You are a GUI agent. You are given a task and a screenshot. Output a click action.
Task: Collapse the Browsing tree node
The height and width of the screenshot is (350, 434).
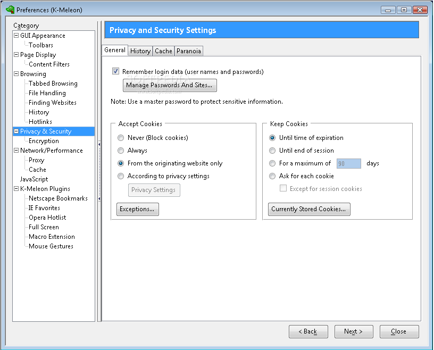tap(16, 73)
